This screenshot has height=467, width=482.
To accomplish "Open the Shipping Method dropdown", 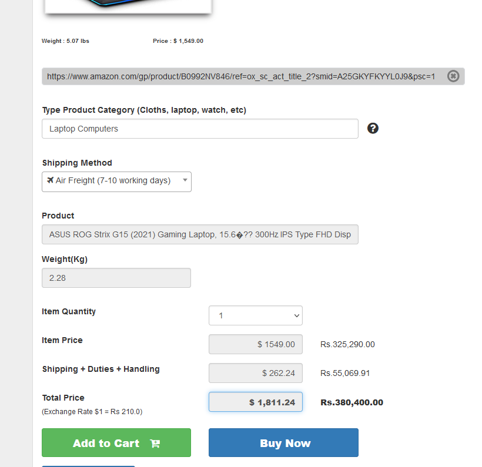I will (x=116, y=182).
